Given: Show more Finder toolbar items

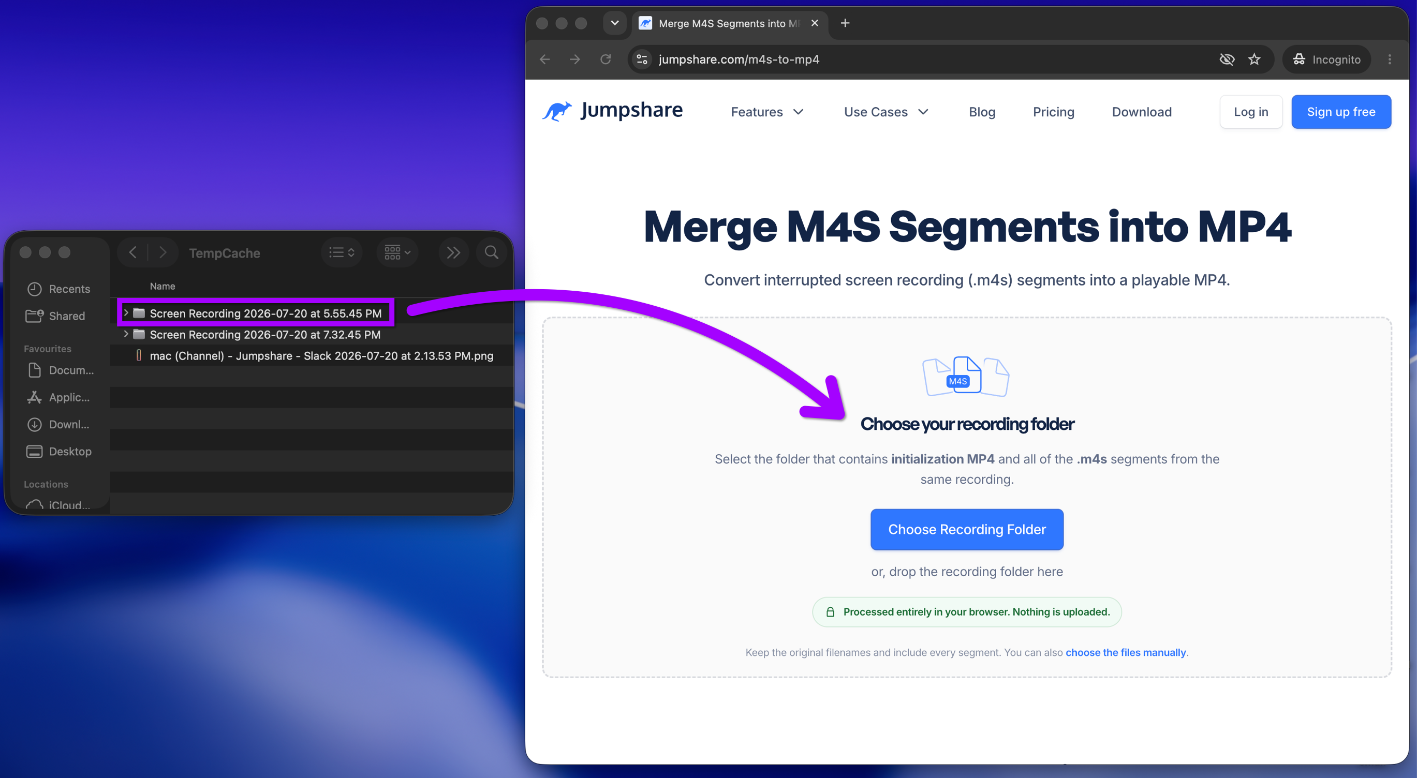Looking at the screenshot, I should pos(453,252).
